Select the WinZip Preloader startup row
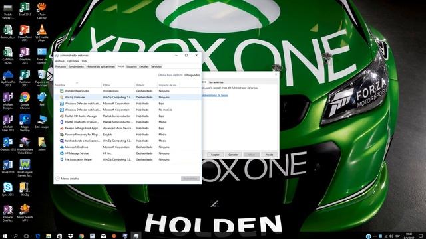The image size is (426, 239). (x=128, y=98)
